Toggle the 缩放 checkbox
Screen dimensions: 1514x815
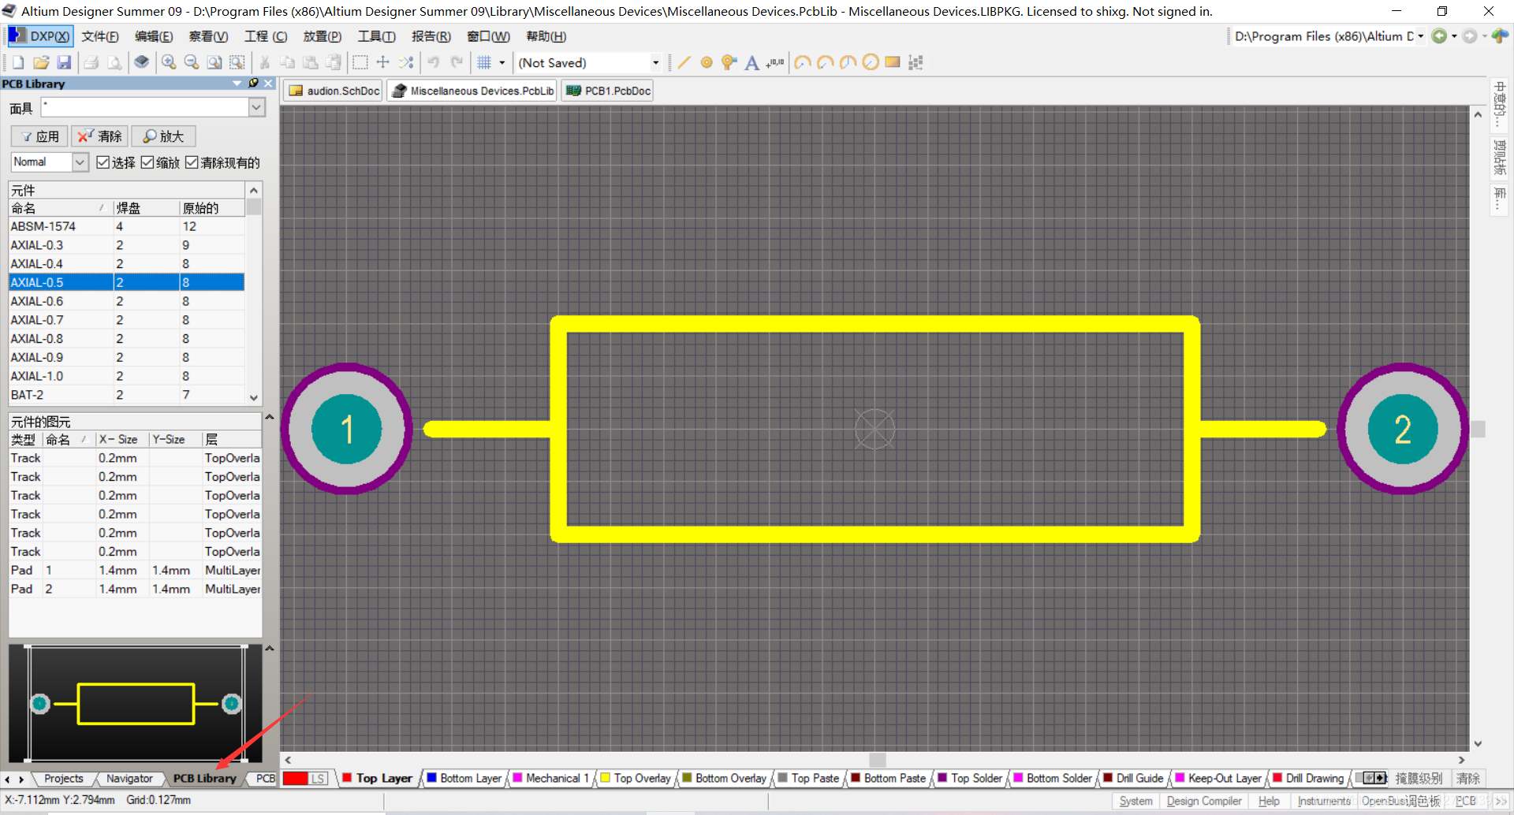[x=147, y=162]
